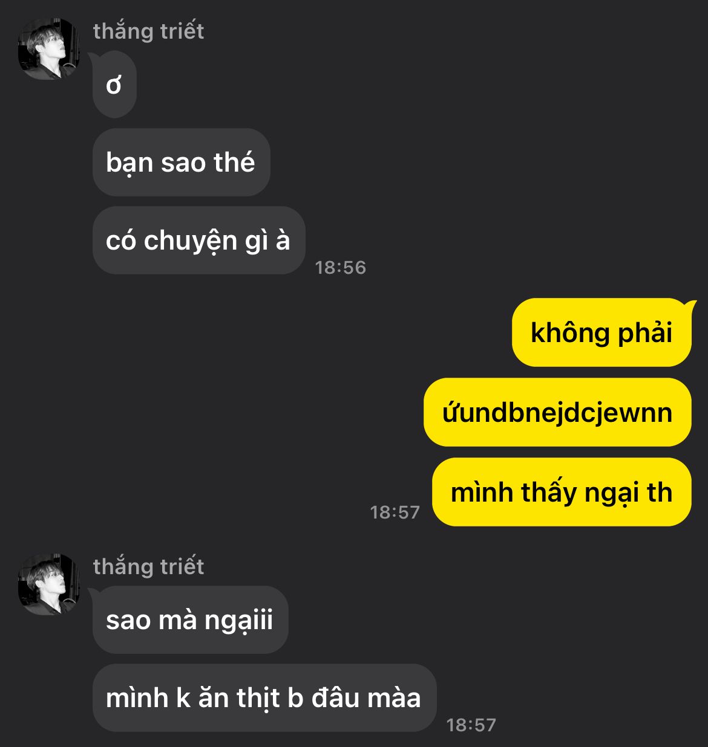Select the có chuyện gì à message

click(x=198, y=240)
